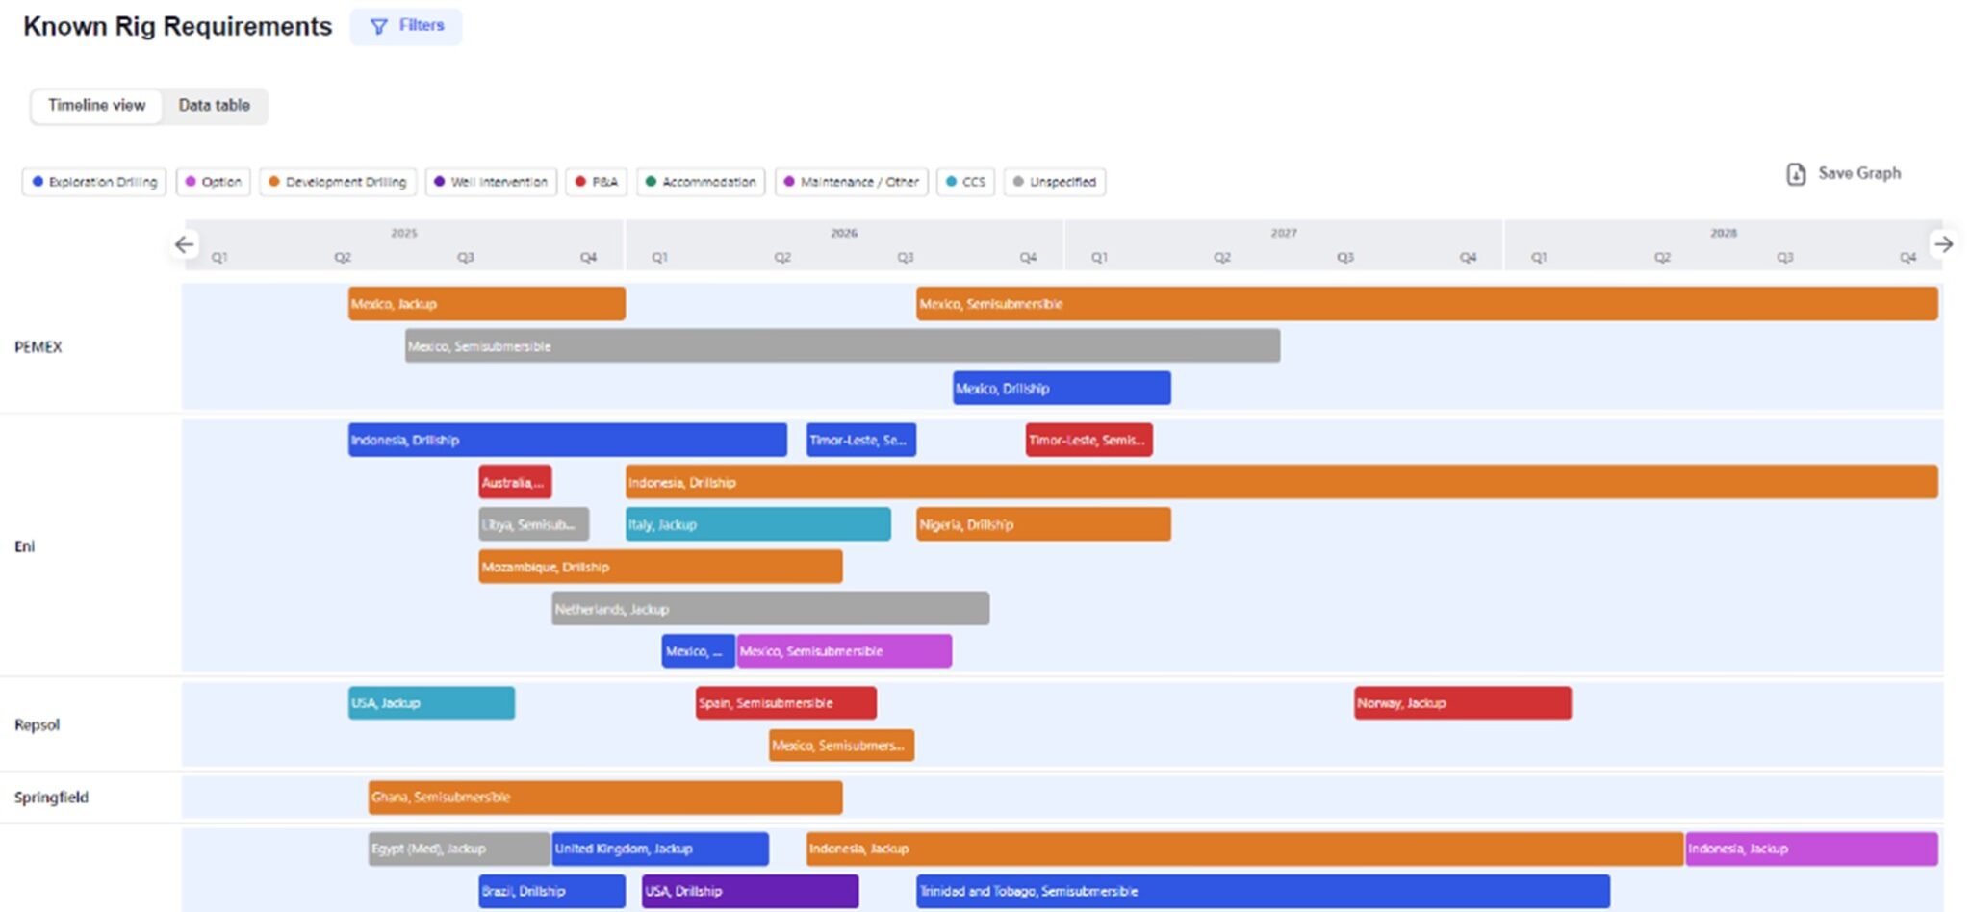
Task: Select PEMEX Mexico, Drillship bar
Action: pos(1062,389)
